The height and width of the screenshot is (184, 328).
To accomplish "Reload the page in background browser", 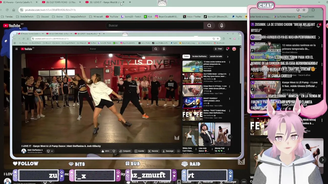I will [x=7, y=10].
